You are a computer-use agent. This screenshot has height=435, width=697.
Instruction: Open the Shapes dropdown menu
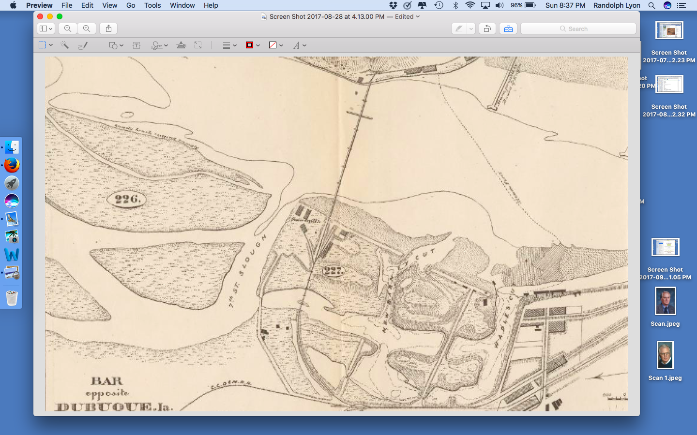tap(116, 45)
